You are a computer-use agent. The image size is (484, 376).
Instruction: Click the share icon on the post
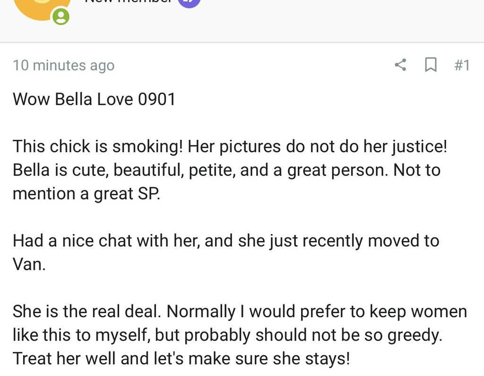tap(400, 65)
